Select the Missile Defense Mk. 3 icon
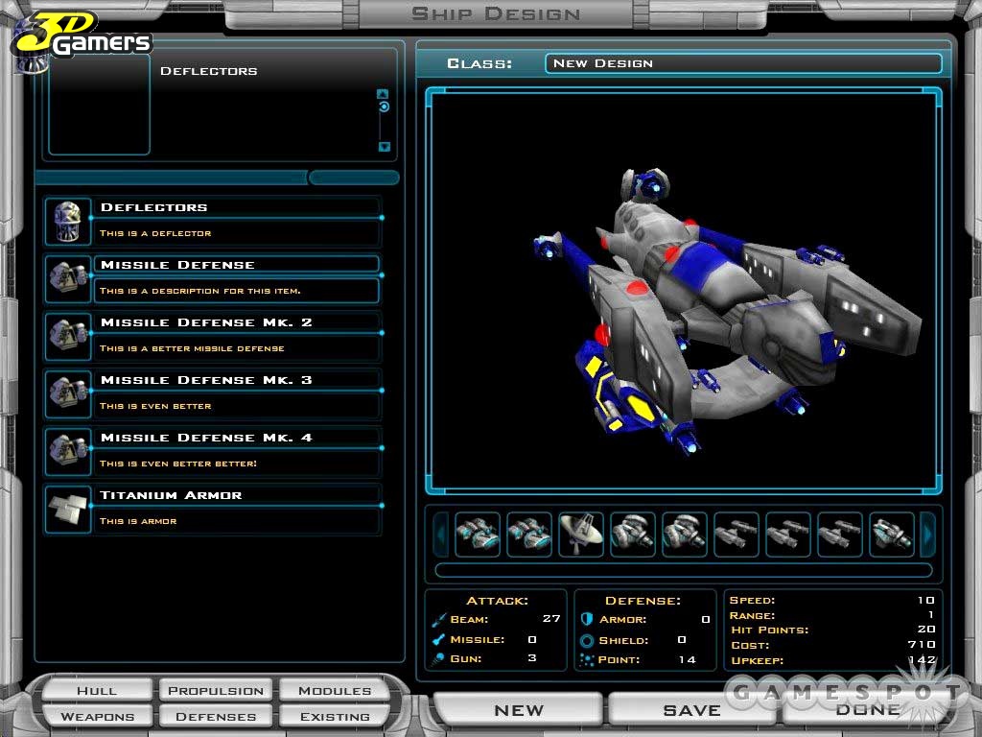The height and width of the screenshot is (737, 982). click(x=67, y=392)
